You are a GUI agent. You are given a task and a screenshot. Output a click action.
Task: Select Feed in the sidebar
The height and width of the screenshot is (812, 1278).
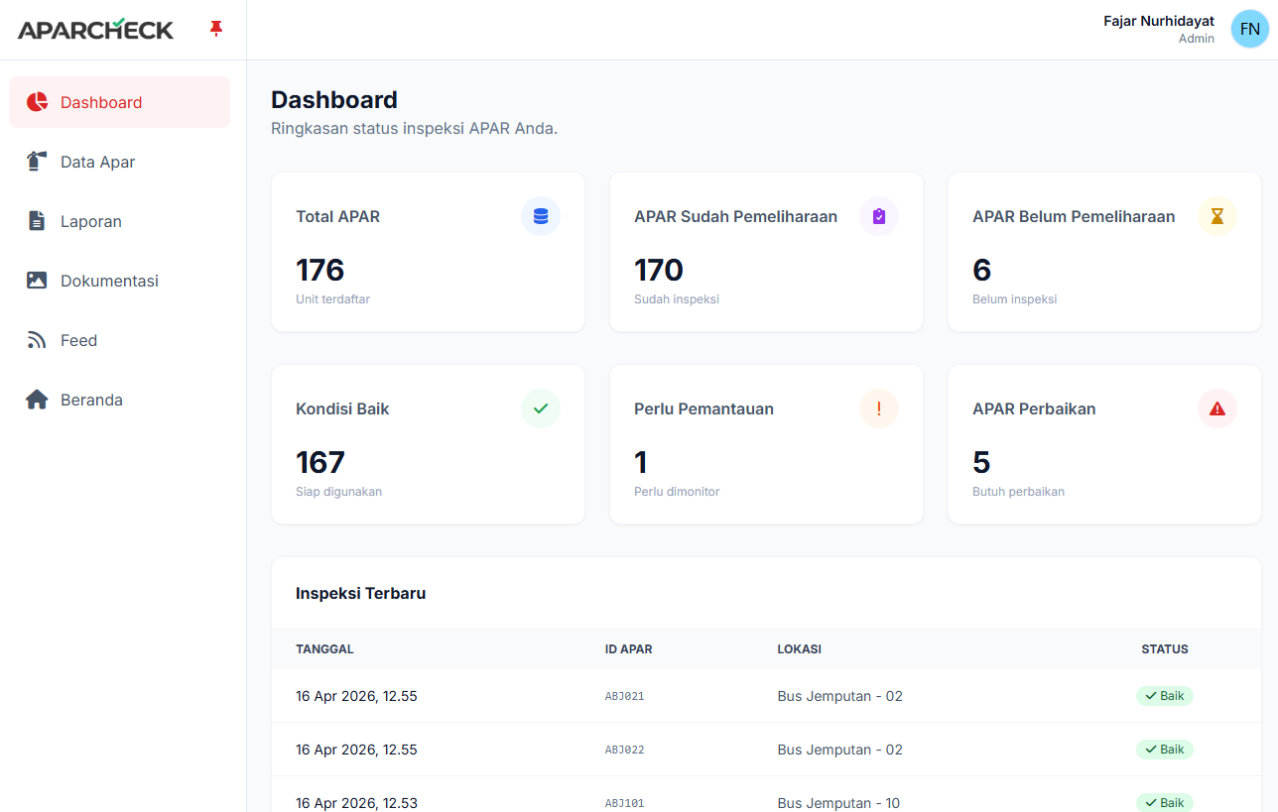click(119, 340)
